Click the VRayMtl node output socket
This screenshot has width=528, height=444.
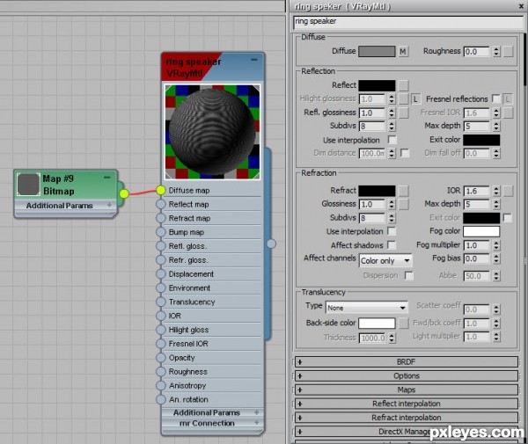point(271,244)
